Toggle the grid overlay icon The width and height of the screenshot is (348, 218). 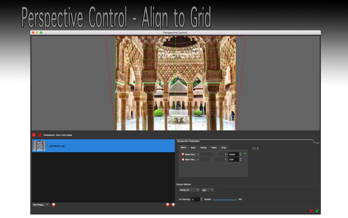40,135
